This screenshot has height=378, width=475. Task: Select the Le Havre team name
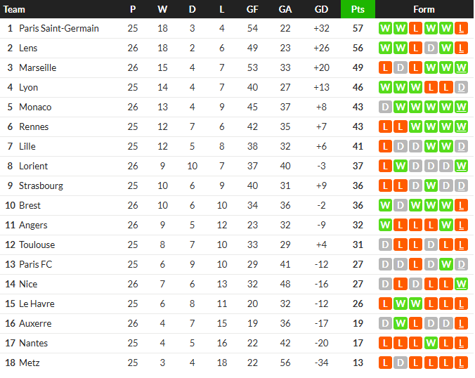tap(37, 304)
